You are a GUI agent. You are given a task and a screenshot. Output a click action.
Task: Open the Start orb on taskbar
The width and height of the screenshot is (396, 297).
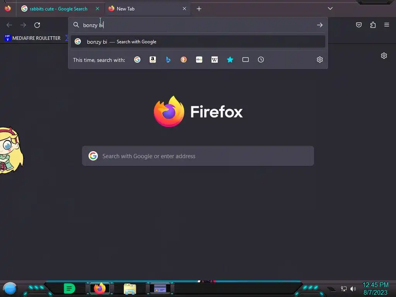pyautogui.click(x=10, y=288)
